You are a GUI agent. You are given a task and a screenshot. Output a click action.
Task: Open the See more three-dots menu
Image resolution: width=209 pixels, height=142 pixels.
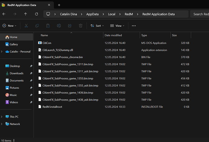pyautogui.click(x=134, y=26)
